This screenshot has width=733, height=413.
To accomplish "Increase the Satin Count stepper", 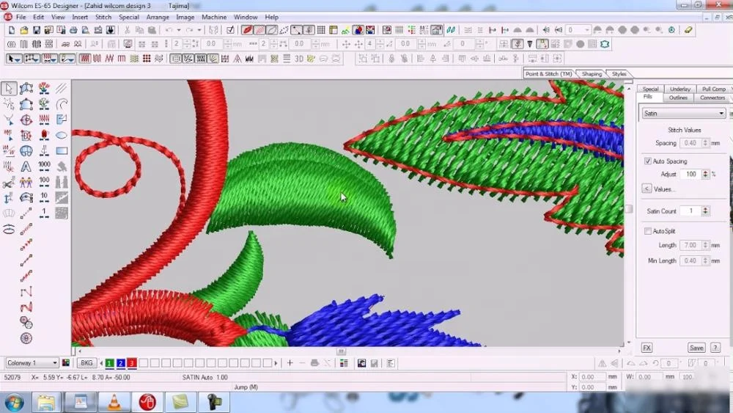I will point(705,208).
